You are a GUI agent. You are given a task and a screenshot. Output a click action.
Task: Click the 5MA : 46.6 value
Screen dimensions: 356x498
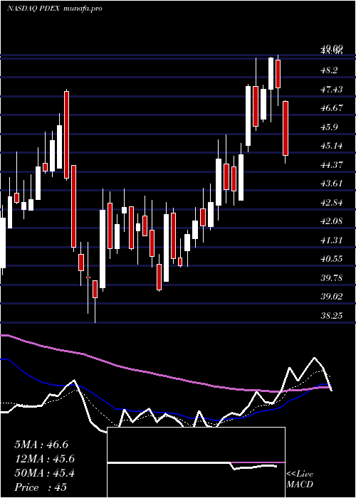(x=41, y=445)
